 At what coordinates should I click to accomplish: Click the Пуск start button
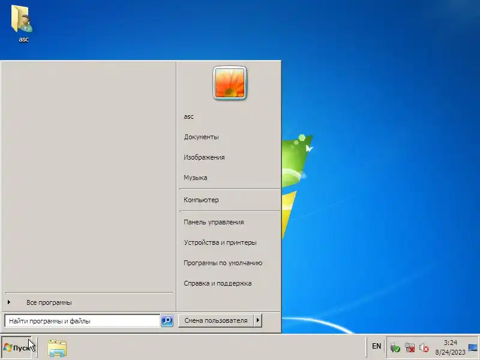(x=17, y=348)
